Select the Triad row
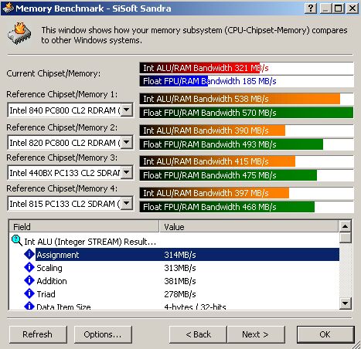Image resolution: width=361 pixels, height=349 pixels. [174, 294]
